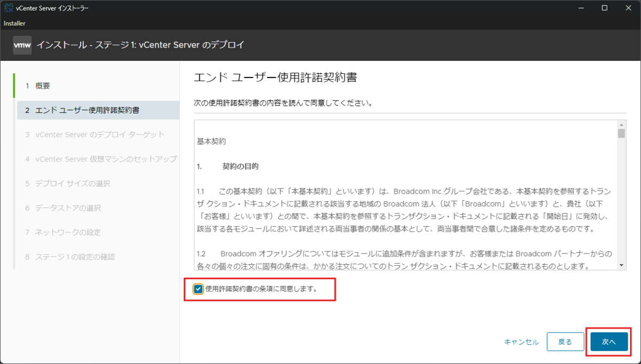The image size is (641, 364).
Task: Select step 6 データストアの選択
Action: (98, 208)
